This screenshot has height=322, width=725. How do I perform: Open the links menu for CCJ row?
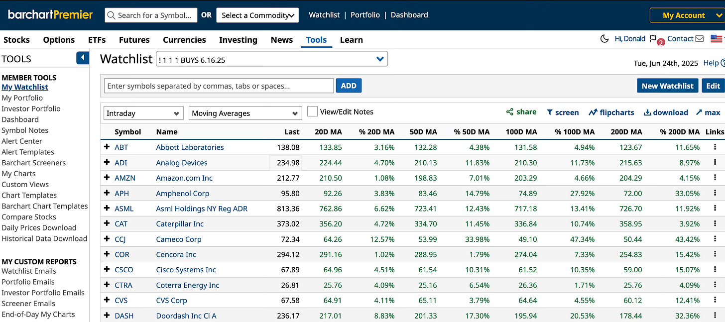(715, 239)
